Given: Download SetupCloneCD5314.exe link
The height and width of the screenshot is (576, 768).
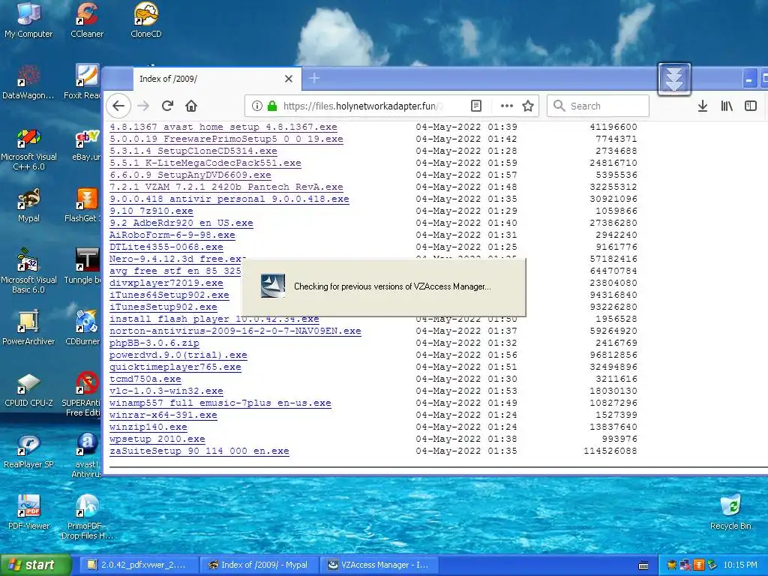Looking at the screenshot, I should (193, 151).
